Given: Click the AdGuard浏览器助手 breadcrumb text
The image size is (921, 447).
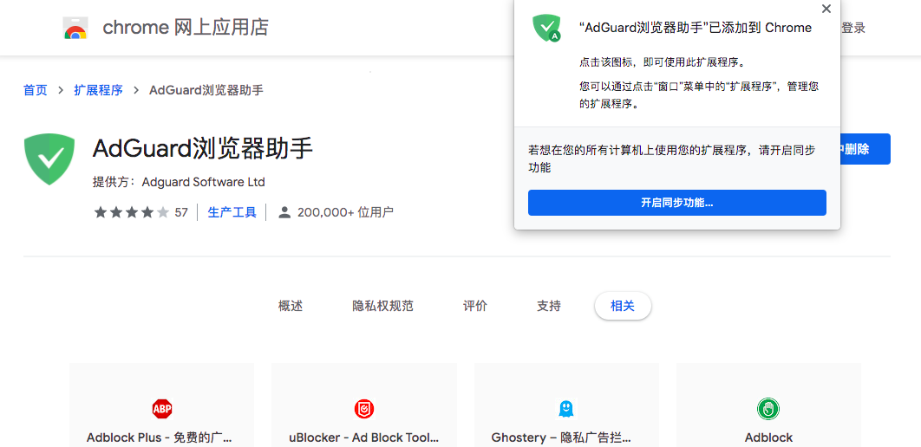Looking at the screenshot, I should [x=206, y=90].
